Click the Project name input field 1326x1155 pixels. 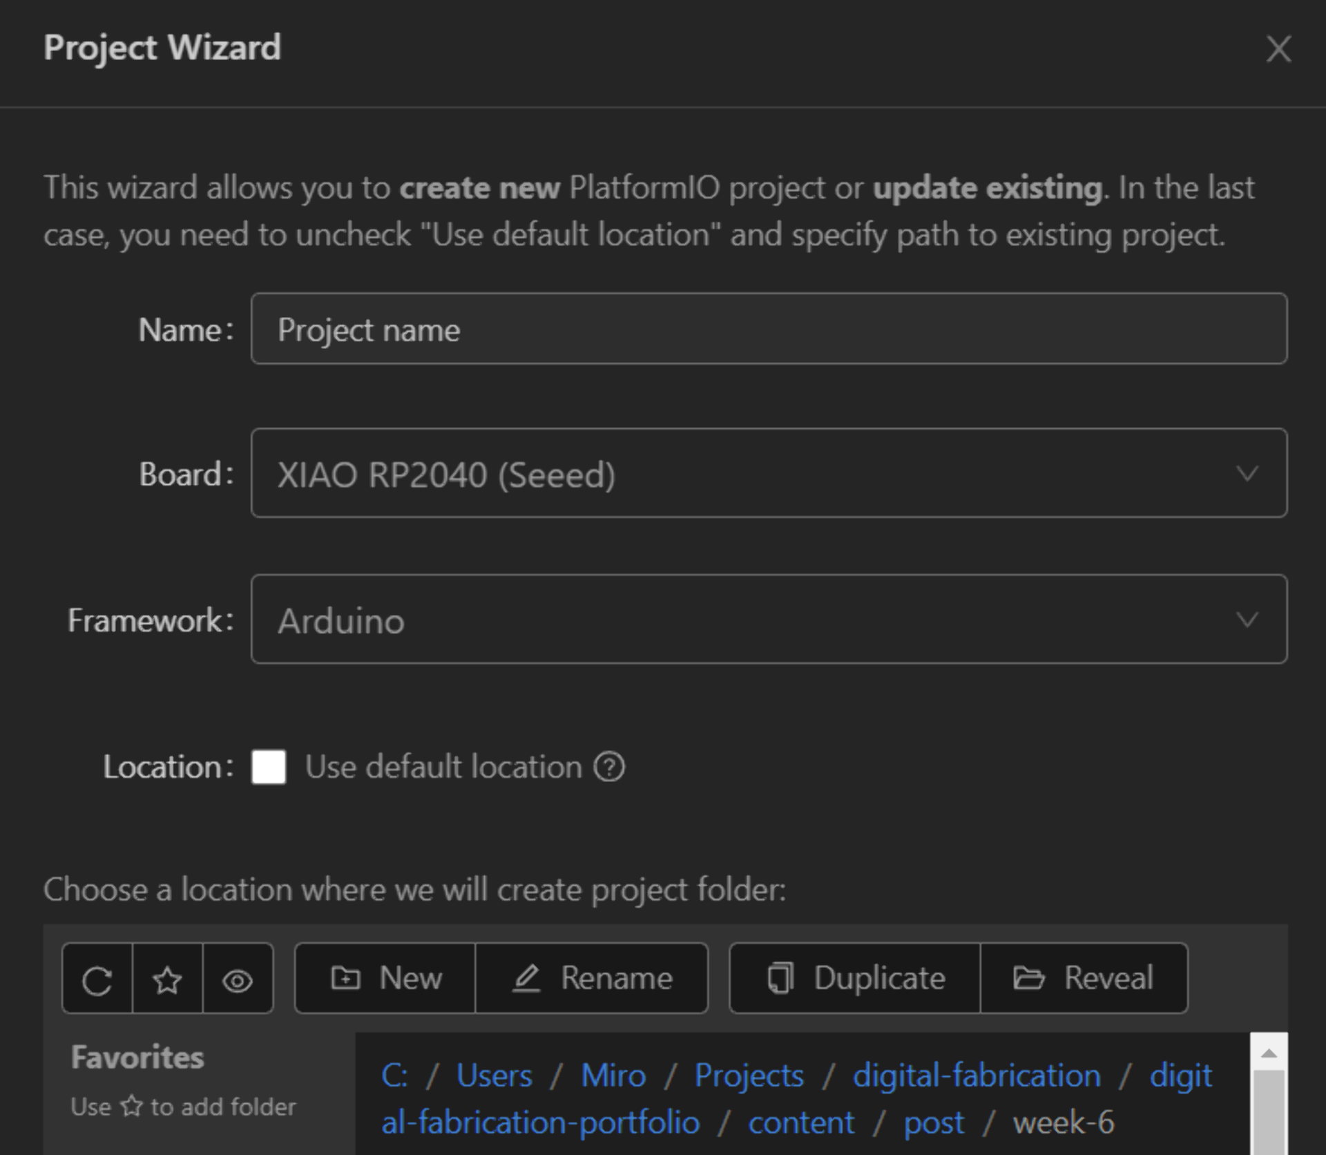768,330
